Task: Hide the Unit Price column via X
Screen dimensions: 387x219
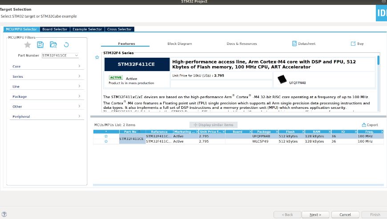Action: click(224, 132)
